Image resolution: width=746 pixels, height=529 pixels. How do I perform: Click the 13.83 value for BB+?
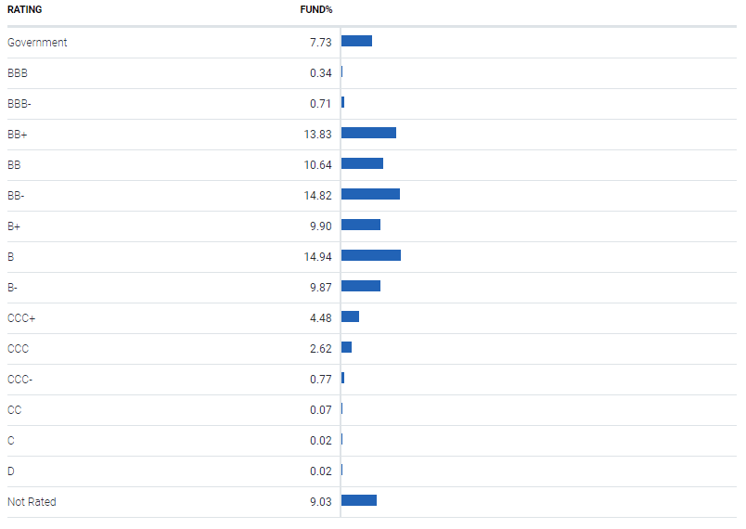pyautogui.click(x=317, y=135)
